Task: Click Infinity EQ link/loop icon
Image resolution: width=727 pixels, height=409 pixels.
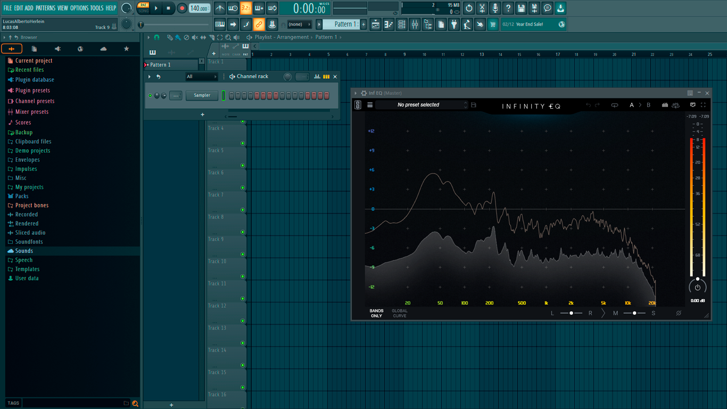Action: pyautogui.click(x=614, y=105)
